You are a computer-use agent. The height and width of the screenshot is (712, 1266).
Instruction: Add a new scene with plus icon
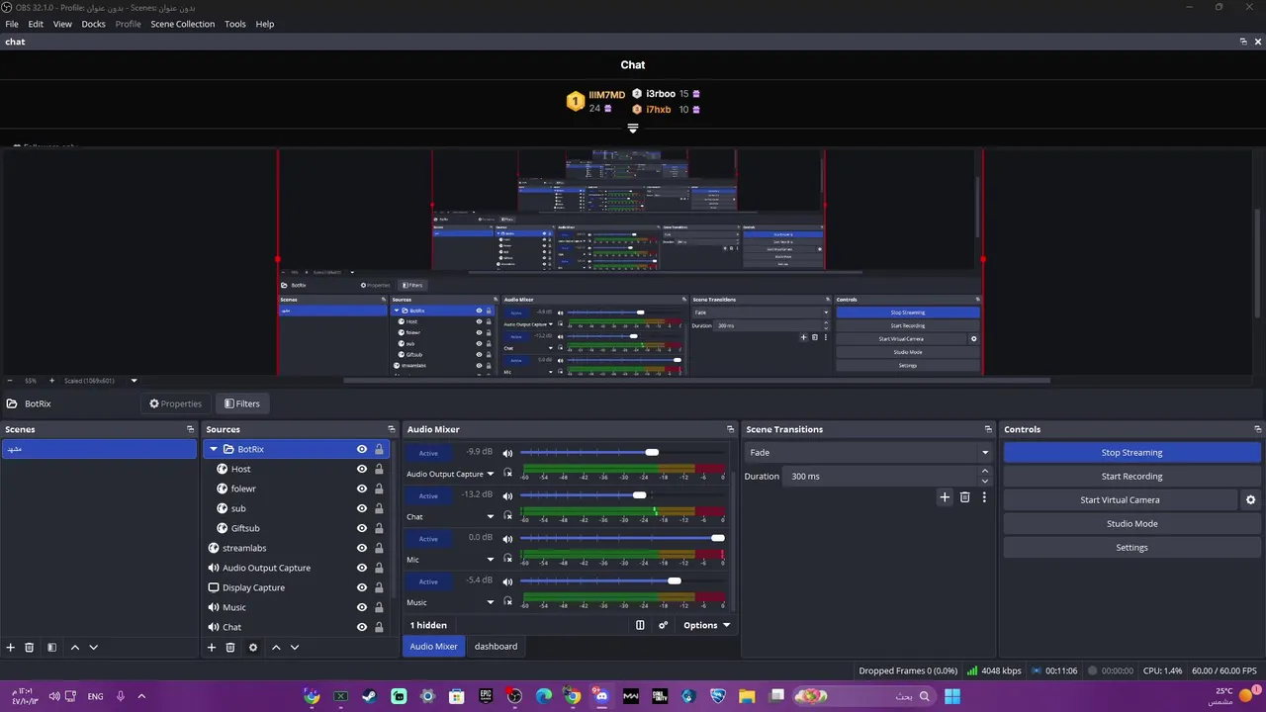click(11, 647)
